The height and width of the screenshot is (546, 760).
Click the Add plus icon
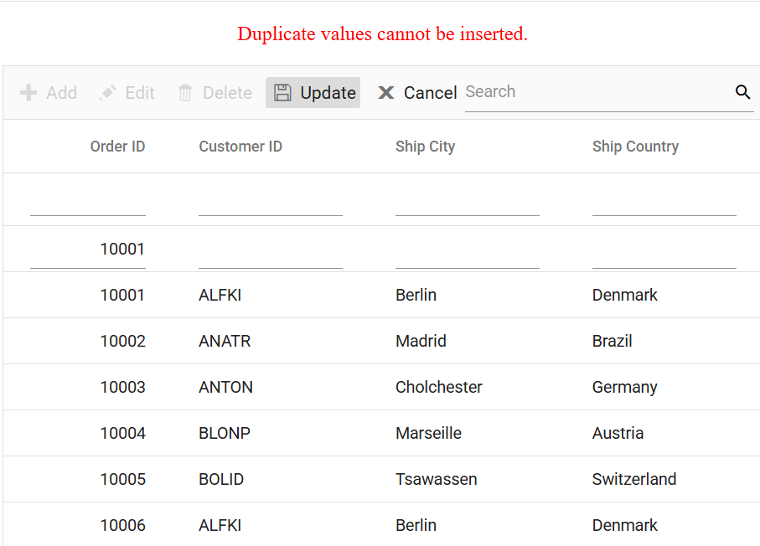coord(28,92)
